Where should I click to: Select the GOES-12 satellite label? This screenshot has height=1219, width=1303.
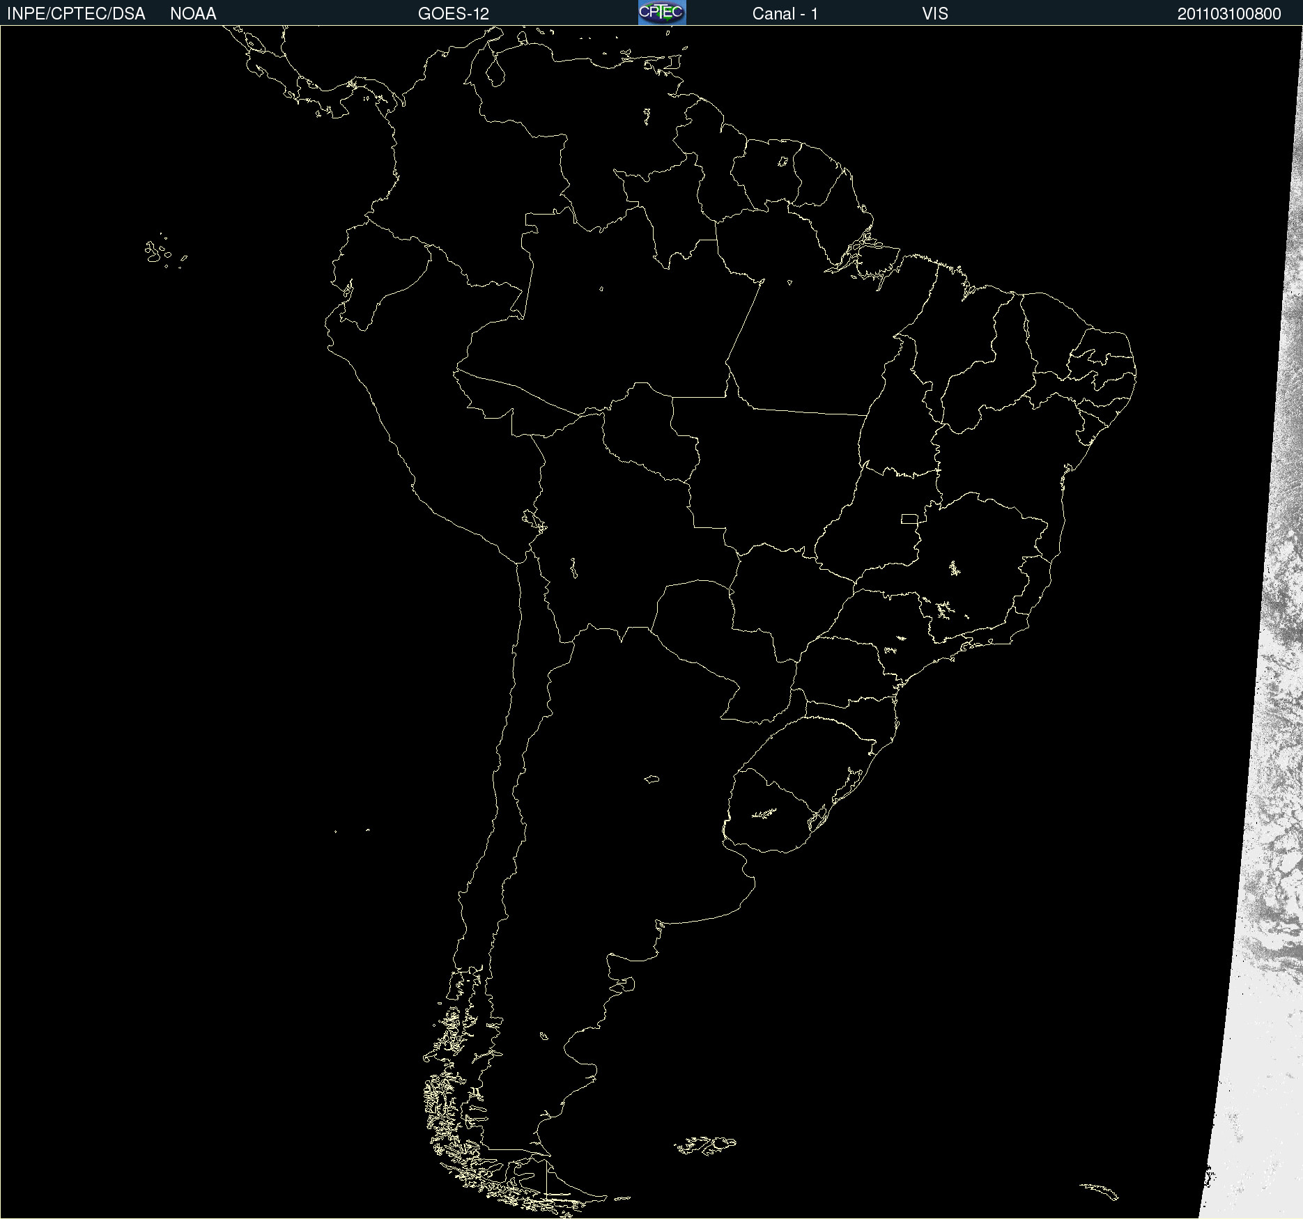454,14
